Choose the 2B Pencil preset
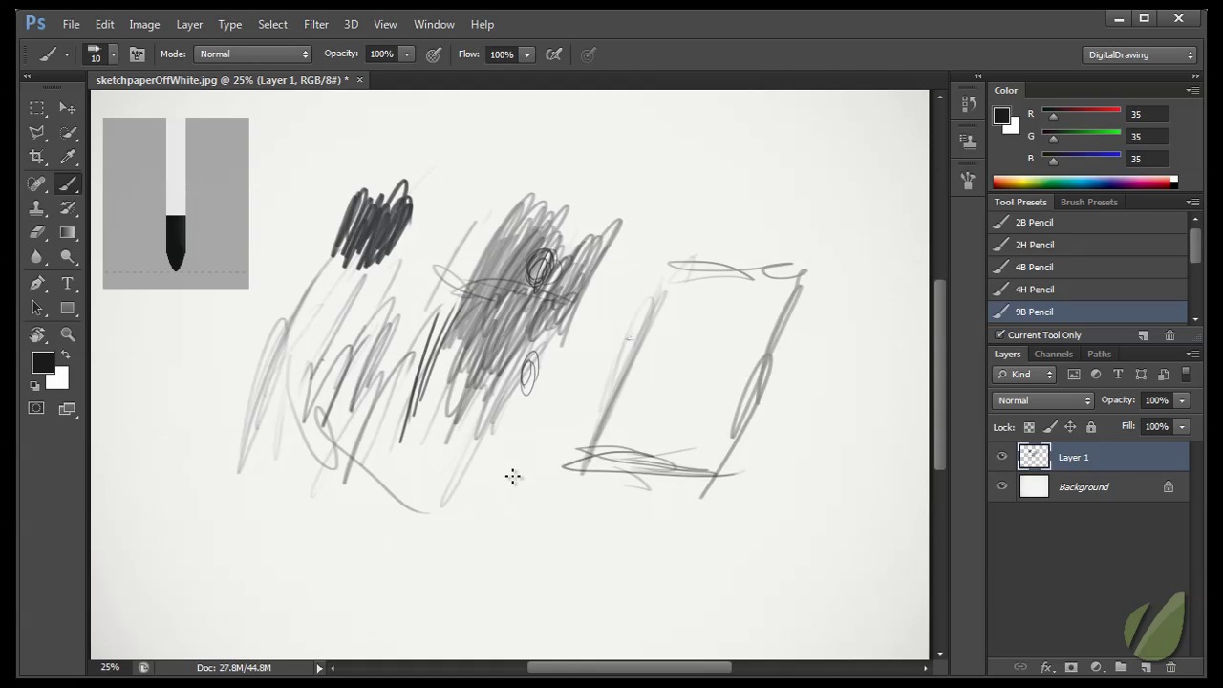The image size is (1223, 688). (1088, 222)
